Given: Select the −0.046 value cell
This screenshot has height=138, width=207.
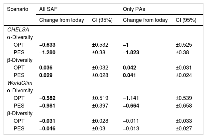Looking at the screenshot, I should 48,128.
